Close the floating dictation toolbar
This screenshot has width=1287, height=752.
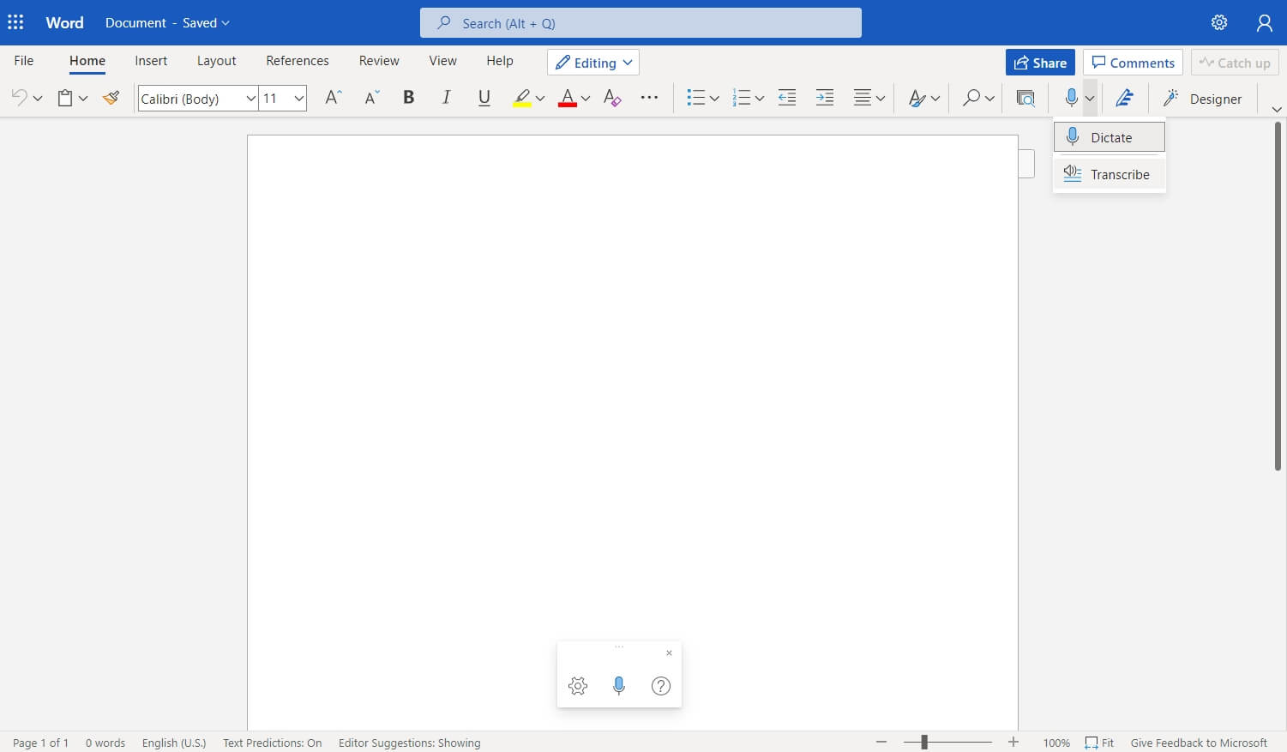pyautogui.click(x=669, y=653)
